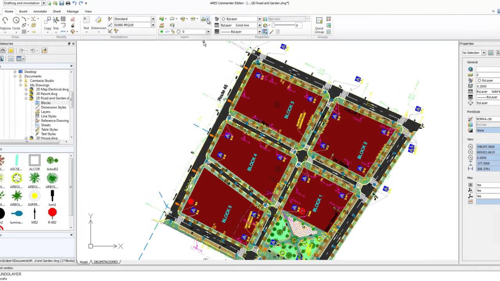The height and width of the screenshot is (281, 500).
Task: Switch to the DELIMITACIONES sheet tab
Action: pos(106,262)
